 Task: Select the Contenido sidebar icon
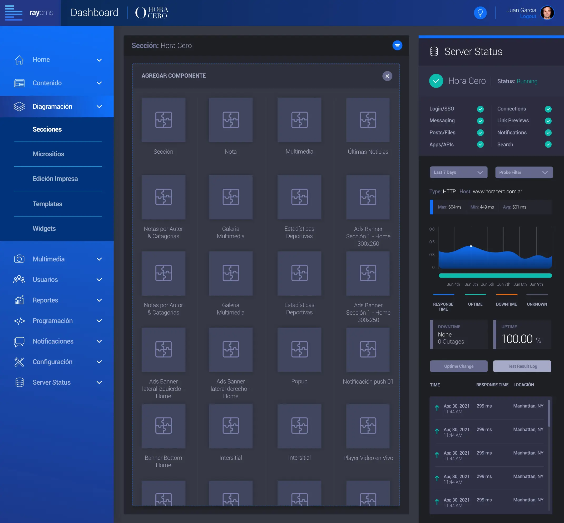pos(19,83)
